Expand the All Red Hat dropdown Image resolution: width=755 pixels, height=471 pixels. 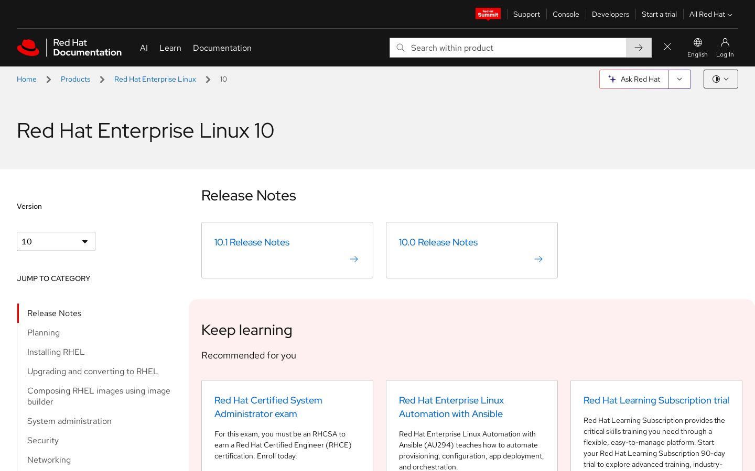(x=710, y=14)
